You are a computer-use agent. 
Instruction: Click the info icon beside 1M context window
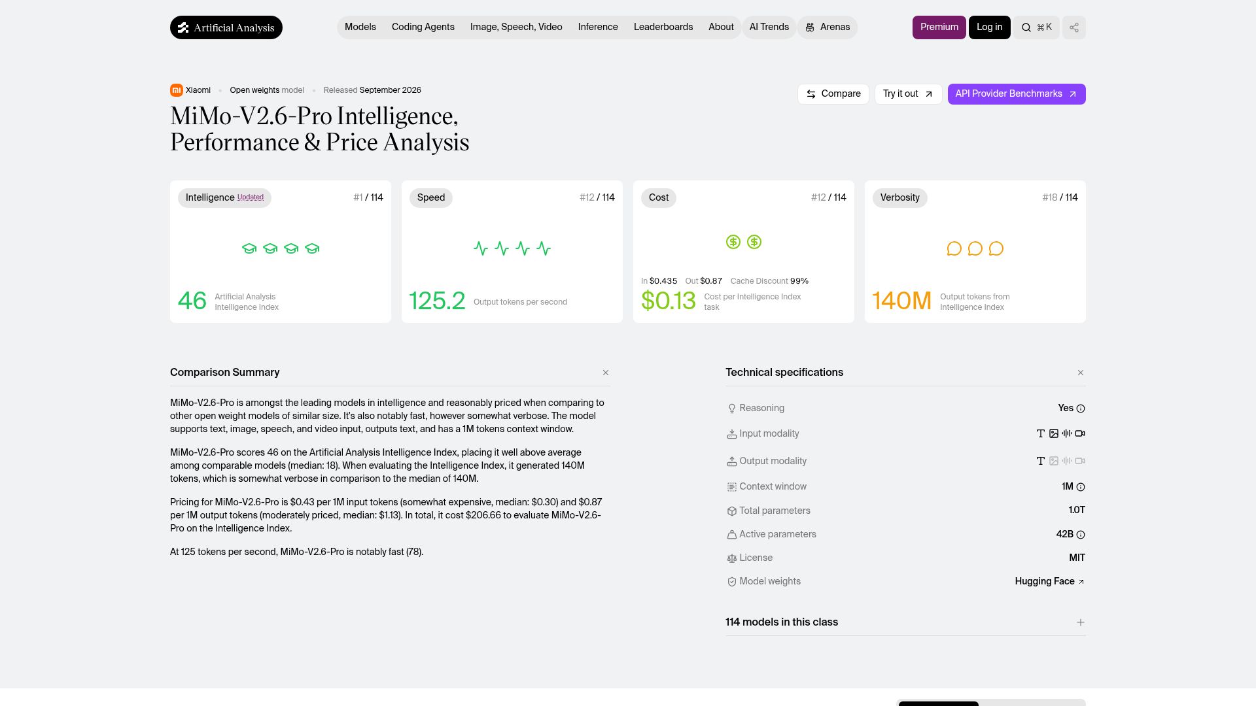[x=1081, y=487]
